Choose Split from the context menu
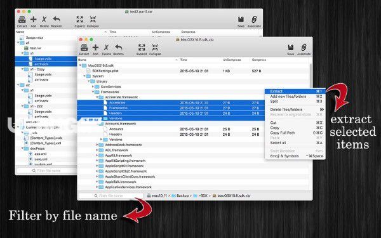Viewport: 381px width, 238px height. (x=295, y=102)
